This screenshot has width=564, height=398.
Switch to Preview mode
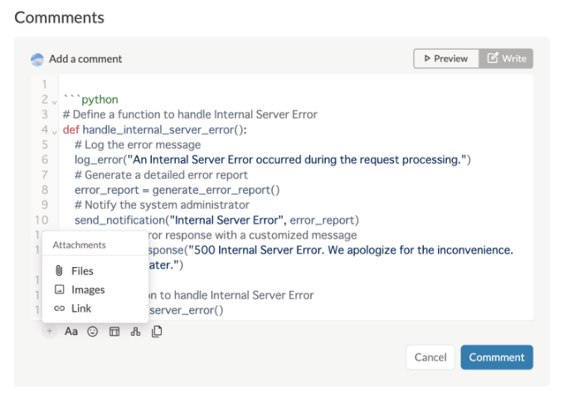pyautogui.click(x=446, y=59)
